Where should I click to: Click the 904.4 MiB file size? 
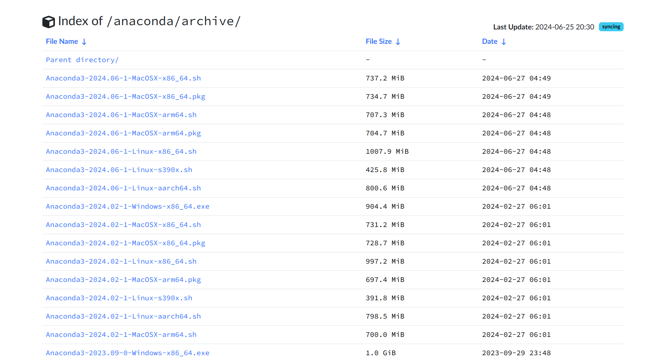385,207
